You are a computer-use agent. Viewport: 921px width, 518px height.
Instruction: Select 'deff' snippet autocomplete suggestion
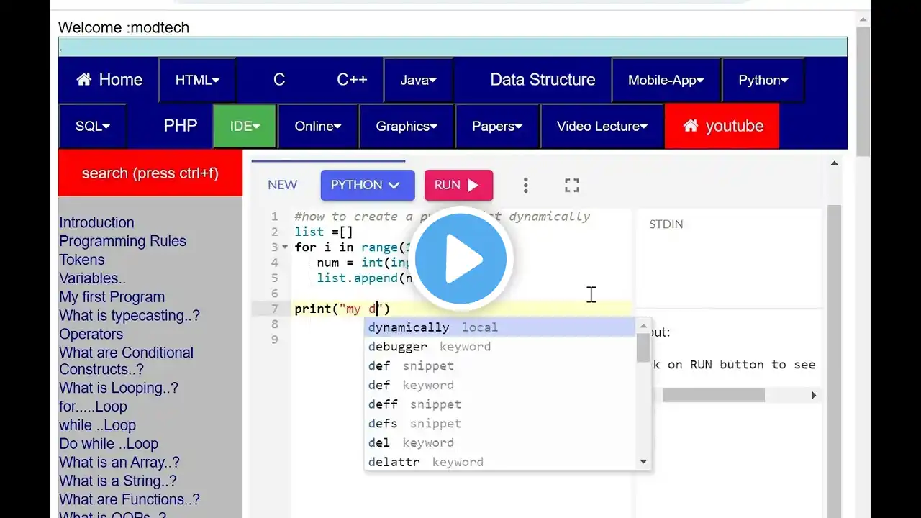coord(500,404)
